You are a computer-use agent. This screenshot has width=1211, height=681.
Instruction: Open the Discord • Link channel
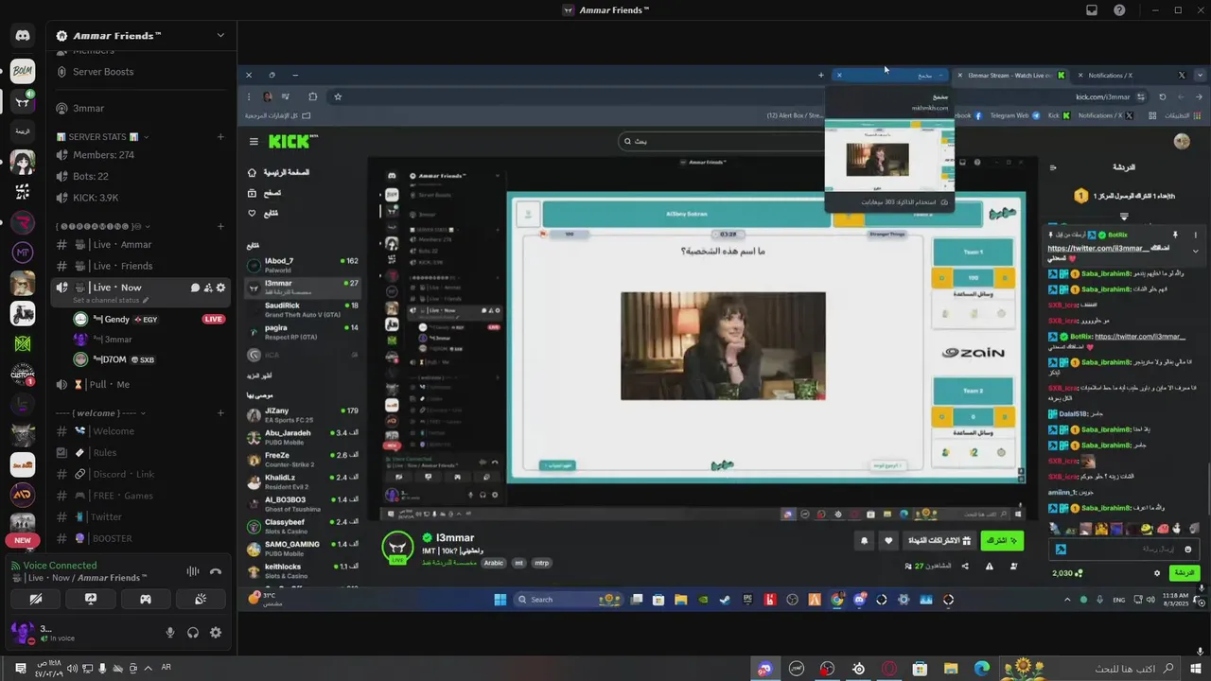(123, 475)
